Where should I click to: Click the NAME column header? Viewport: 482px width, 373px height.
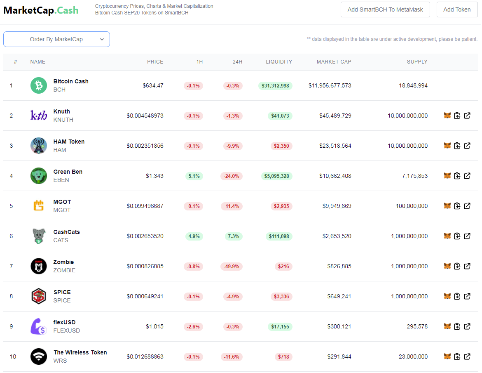(38, 62)
